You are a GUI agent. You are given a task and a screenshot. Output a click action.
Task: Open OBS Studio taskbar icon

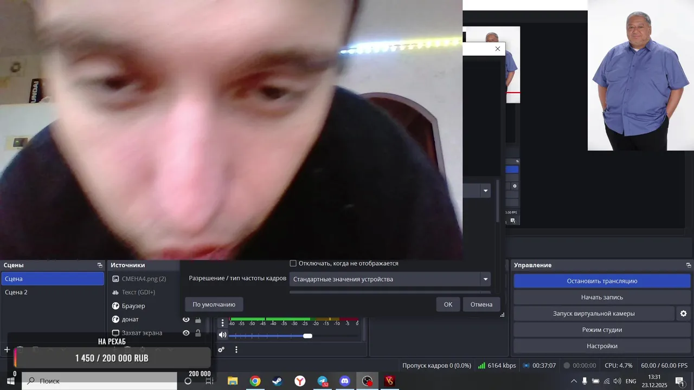coord(368,381)
